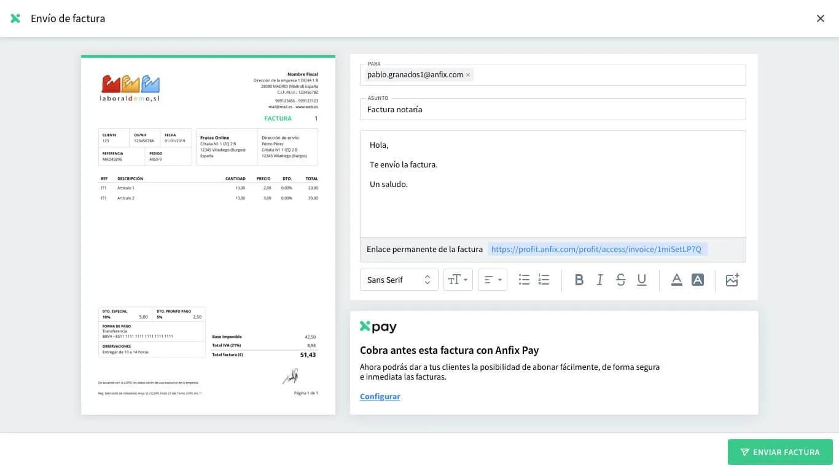Open the text size dropdown
839x471 pixels.
point(458,280)
